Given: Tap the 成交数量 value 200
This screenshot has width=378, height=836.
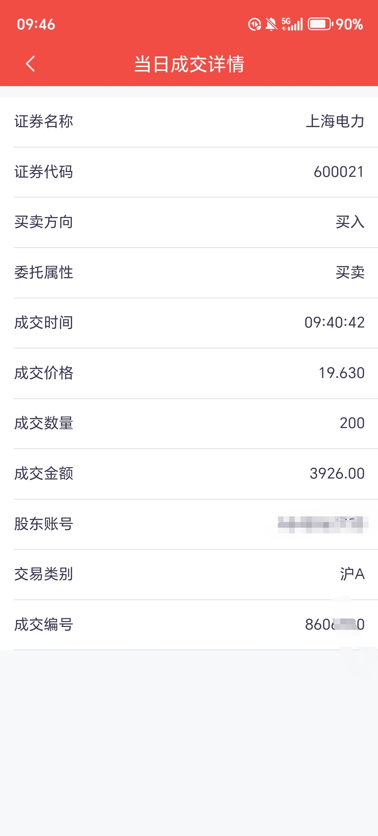Looking at the screenshot, I should [x=352, y=423].
